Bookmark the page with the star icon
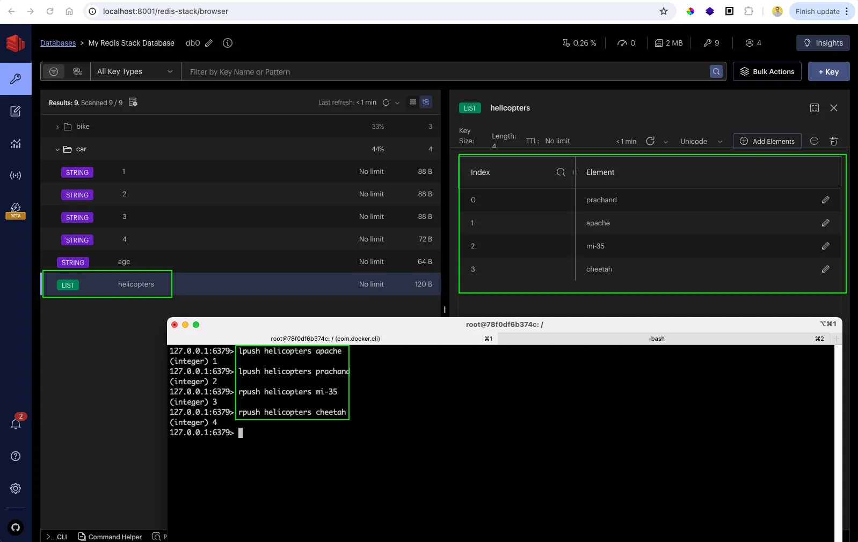Image resolution: width=858 pixels, height=542 pixels. click(x=664, y=11)
